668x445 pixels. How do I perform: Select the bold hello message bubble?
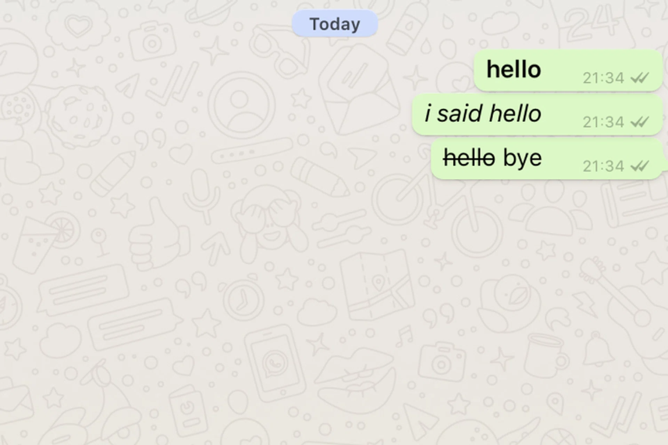pyautogui.click(x=568, y=70)
